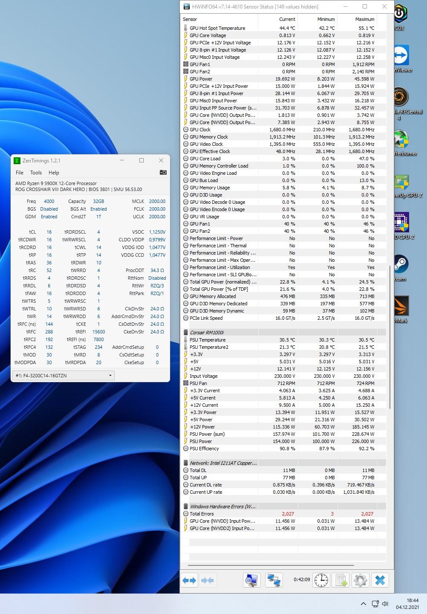The height and width of the screenshot is (614, 427).
Task: Open ZenTimings Tools menu
Action: (x=36, y=173)
